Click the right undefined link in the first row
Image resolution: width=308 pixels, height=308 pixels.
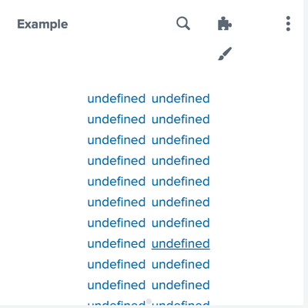(181, 99)
